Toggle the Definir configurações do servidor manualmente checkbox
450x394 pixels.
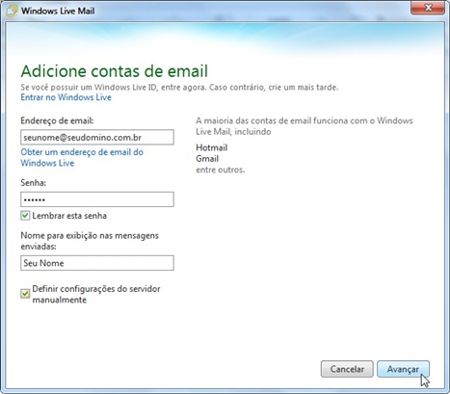pos(25,294)
